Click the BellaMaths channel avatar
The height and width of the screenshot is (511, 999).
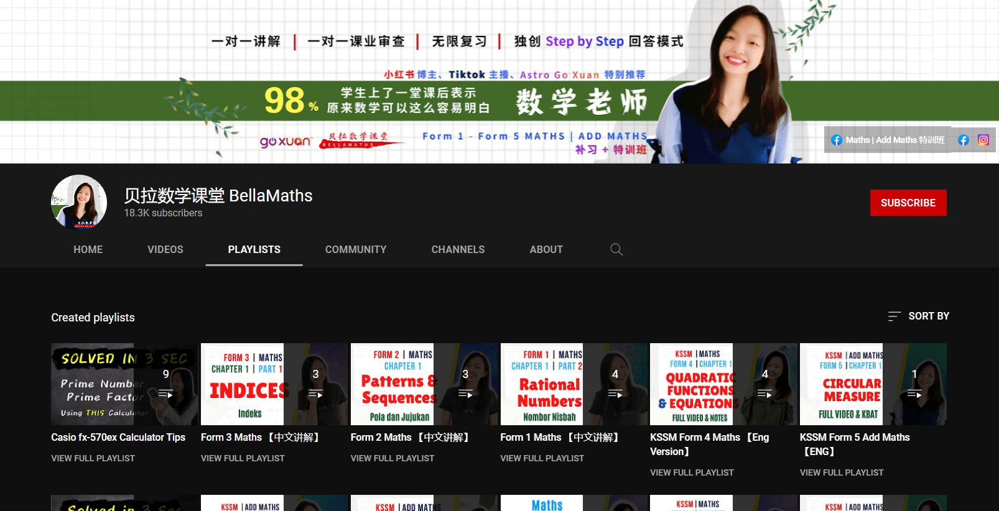click(x=79, y=203)
